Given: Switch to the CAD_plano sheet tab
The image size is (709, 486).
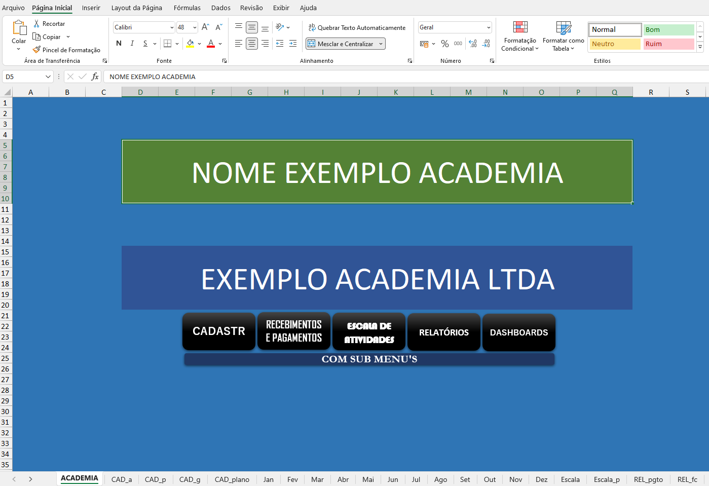Looking at the screenshot, I should click(232, 479).
